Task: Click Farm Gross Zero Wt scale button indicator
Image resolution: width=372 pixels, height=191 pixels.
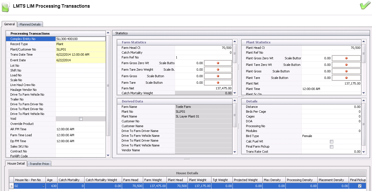Action: 218,63
